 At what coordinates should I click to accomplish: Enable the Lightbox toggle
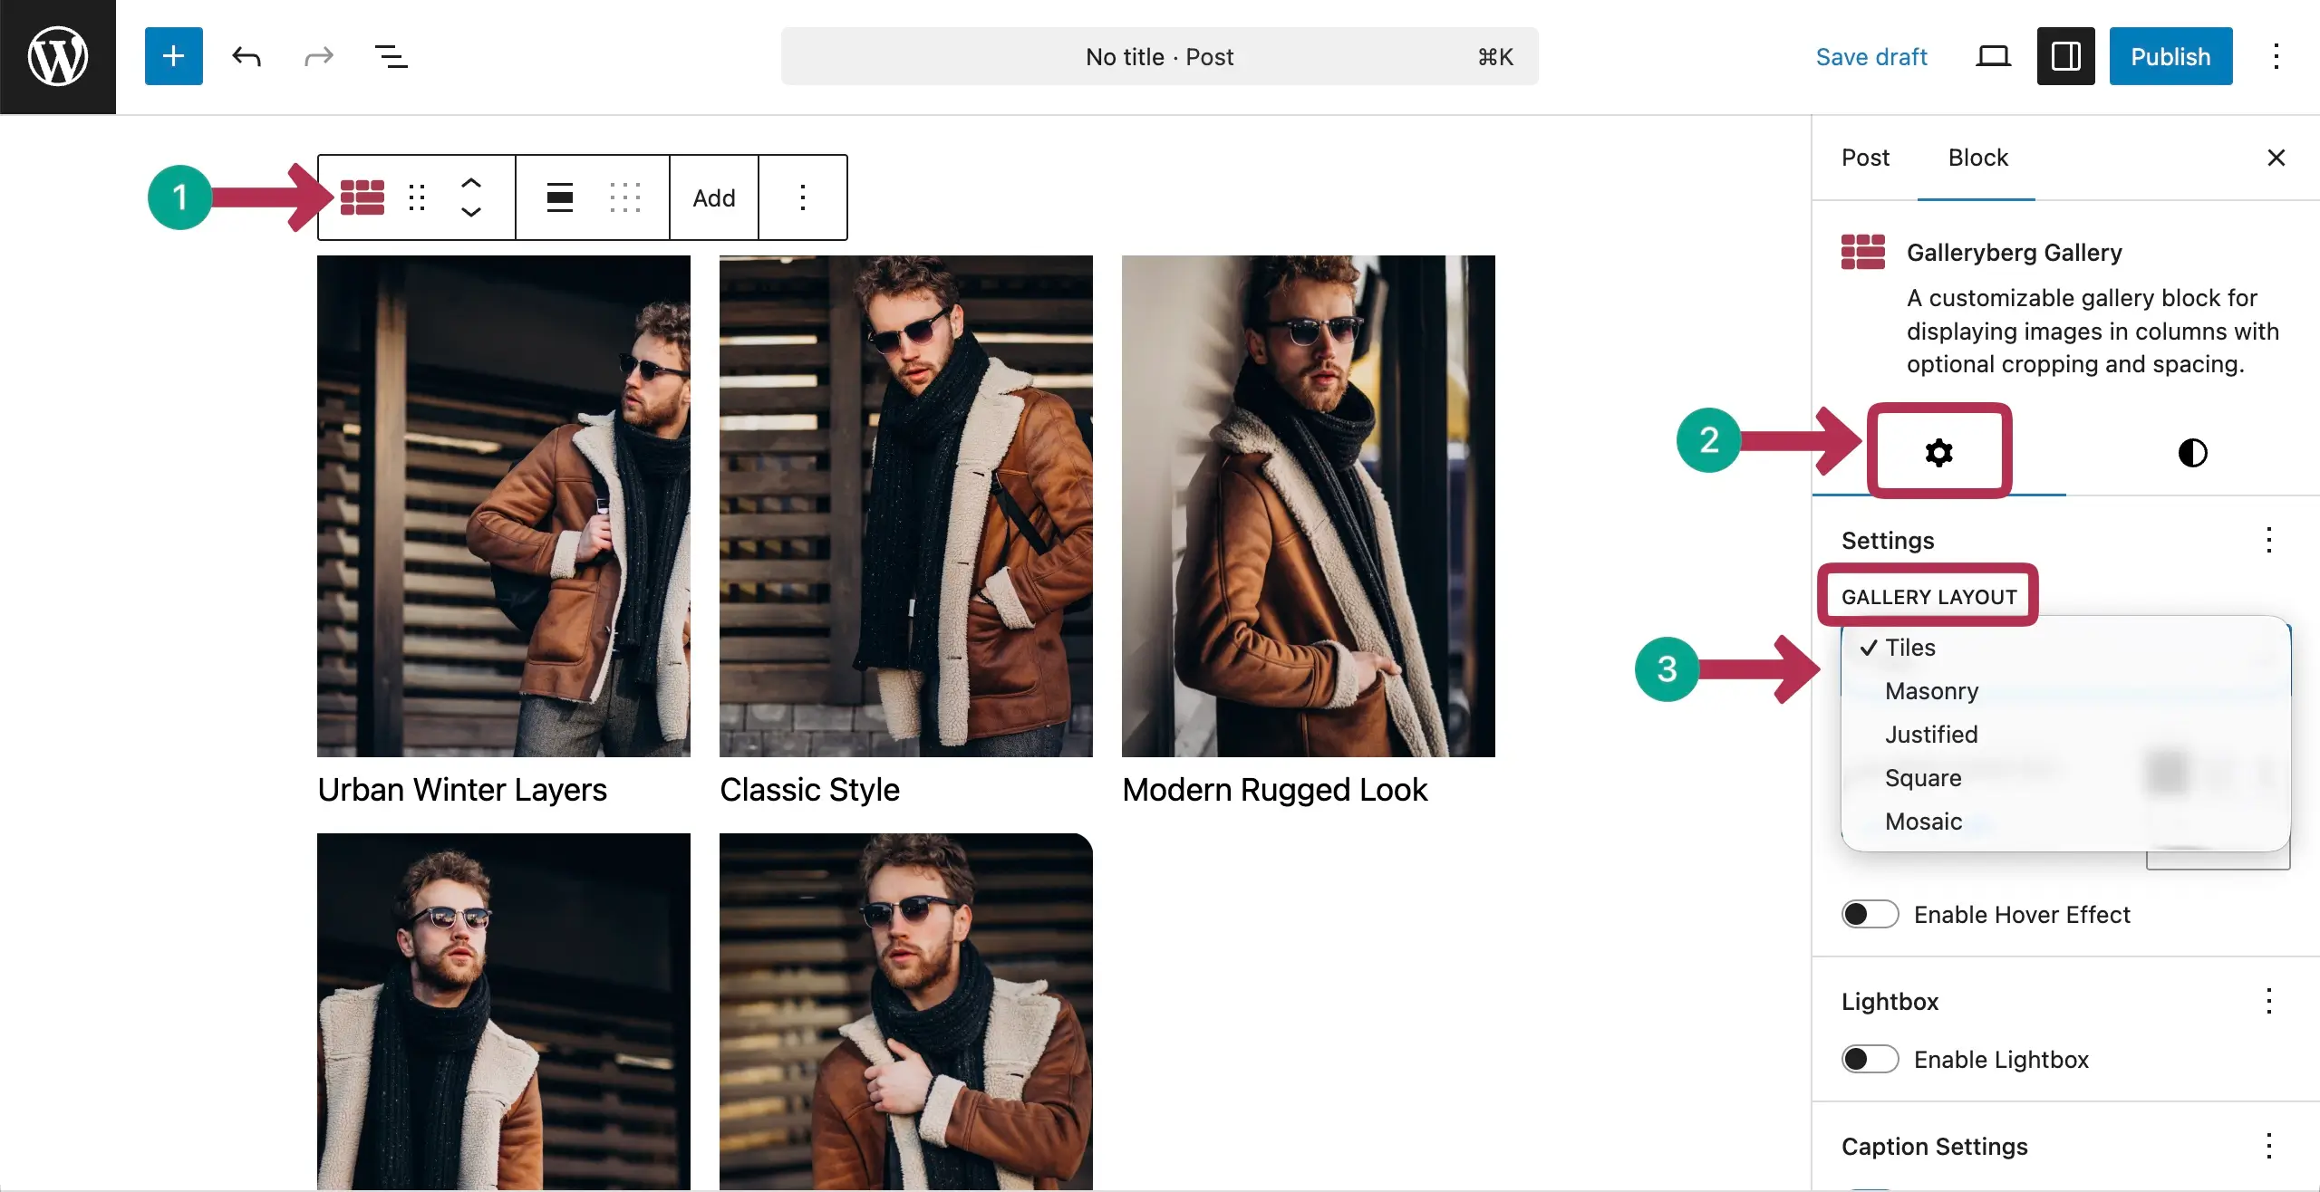pos(1869,1058)
